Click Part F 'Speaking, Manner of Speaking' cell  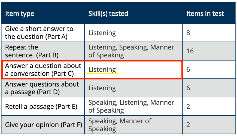tap(133, 125)
